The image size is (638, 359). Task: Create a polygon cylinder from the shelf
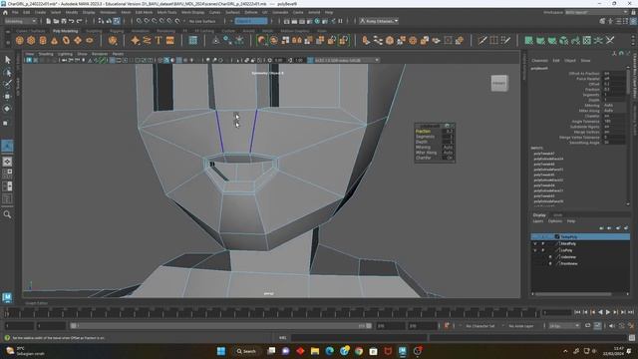pyautogui.click(x=43, y=40)
